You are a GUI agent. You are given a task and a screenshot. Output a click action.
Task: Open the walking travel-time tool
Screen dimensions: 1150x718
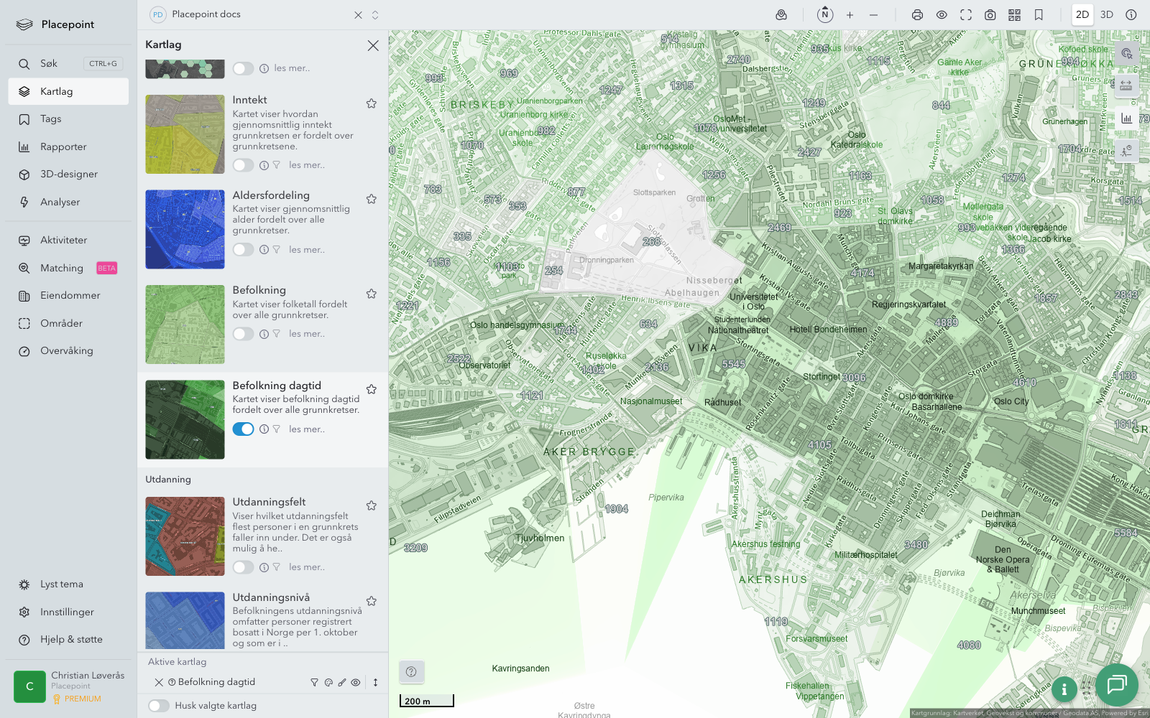tap(1126, 151)
